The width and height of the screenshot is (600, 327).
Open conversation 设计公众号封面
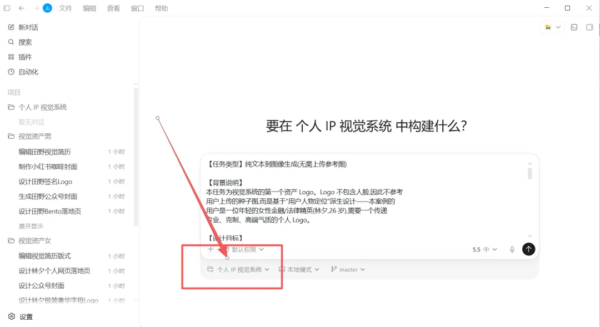click(x=41, y=286)
